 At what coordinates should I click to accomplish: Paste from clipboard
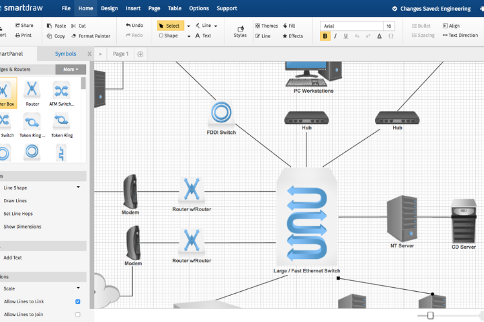pos(57,26)
